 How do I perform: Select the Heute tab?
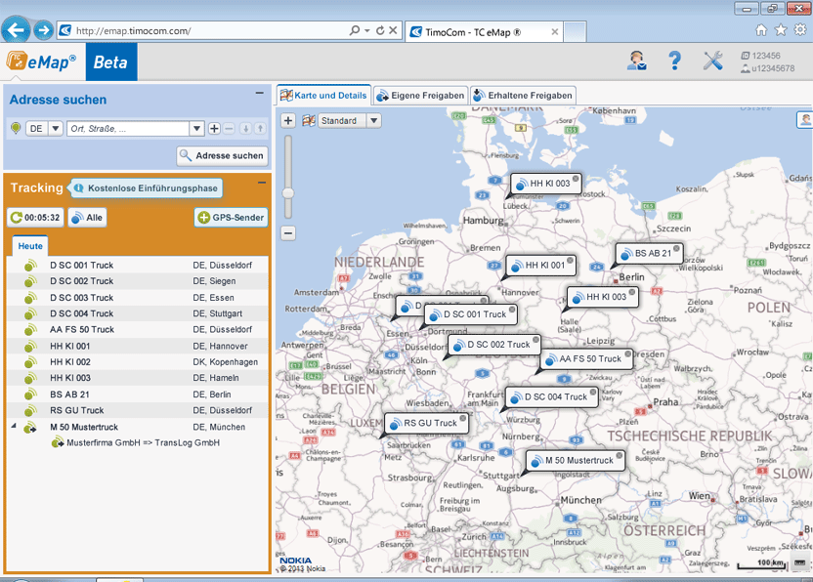coord(30,246)
